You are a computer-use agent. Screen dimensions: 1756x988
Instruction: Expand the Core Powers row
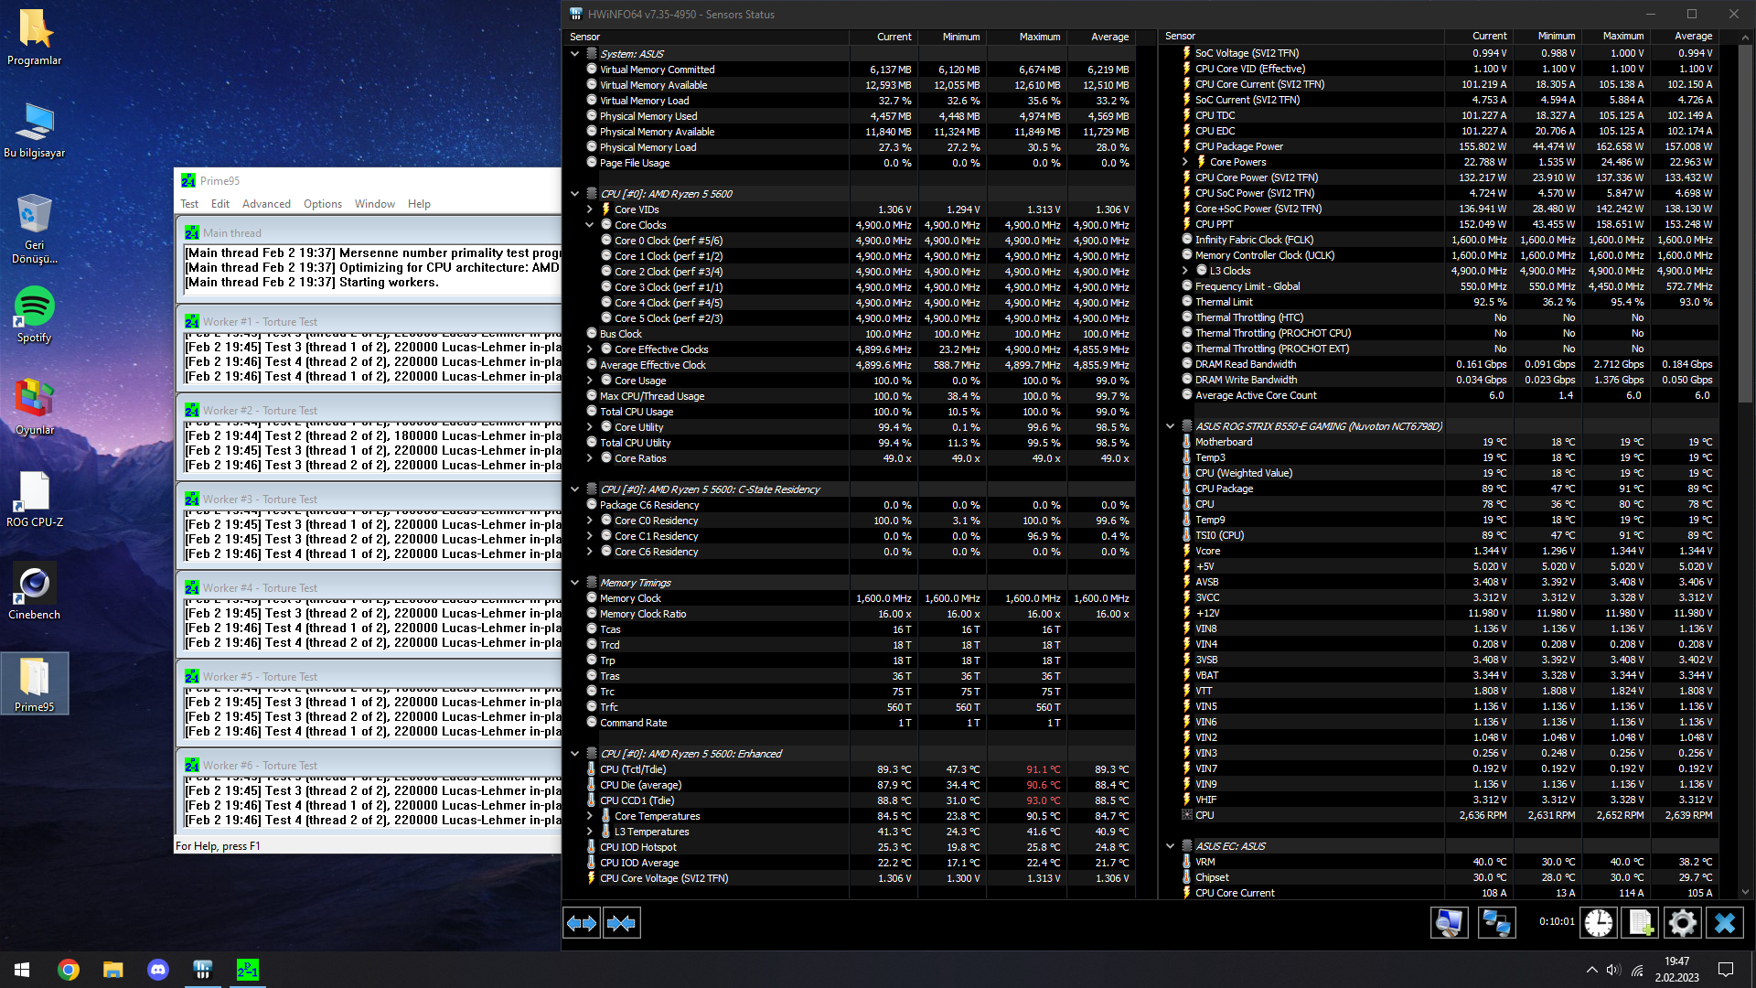click(x=1185, y=162)
